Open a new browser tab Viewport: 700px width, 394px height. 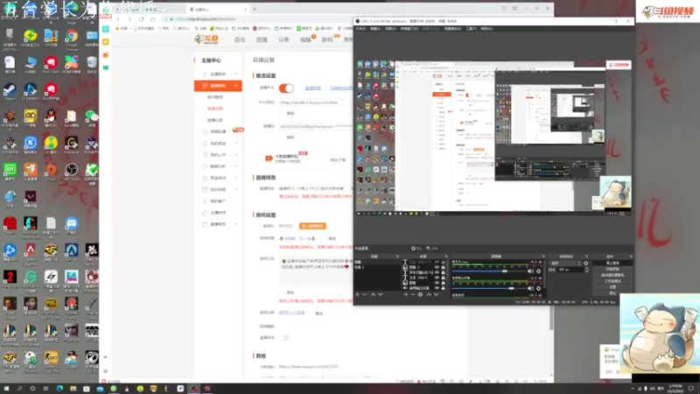pos(255,9)
